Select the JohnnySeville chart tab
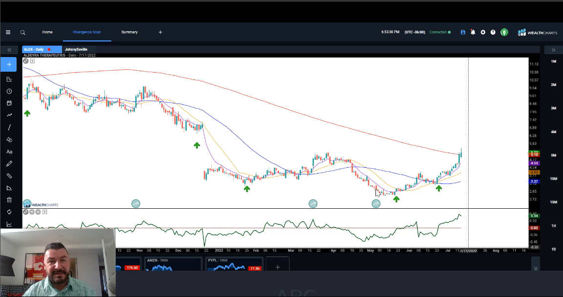 pos(76,50)
